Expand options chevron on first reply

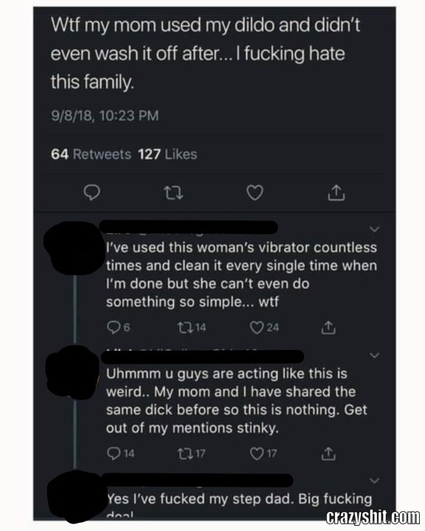[374, 229]
